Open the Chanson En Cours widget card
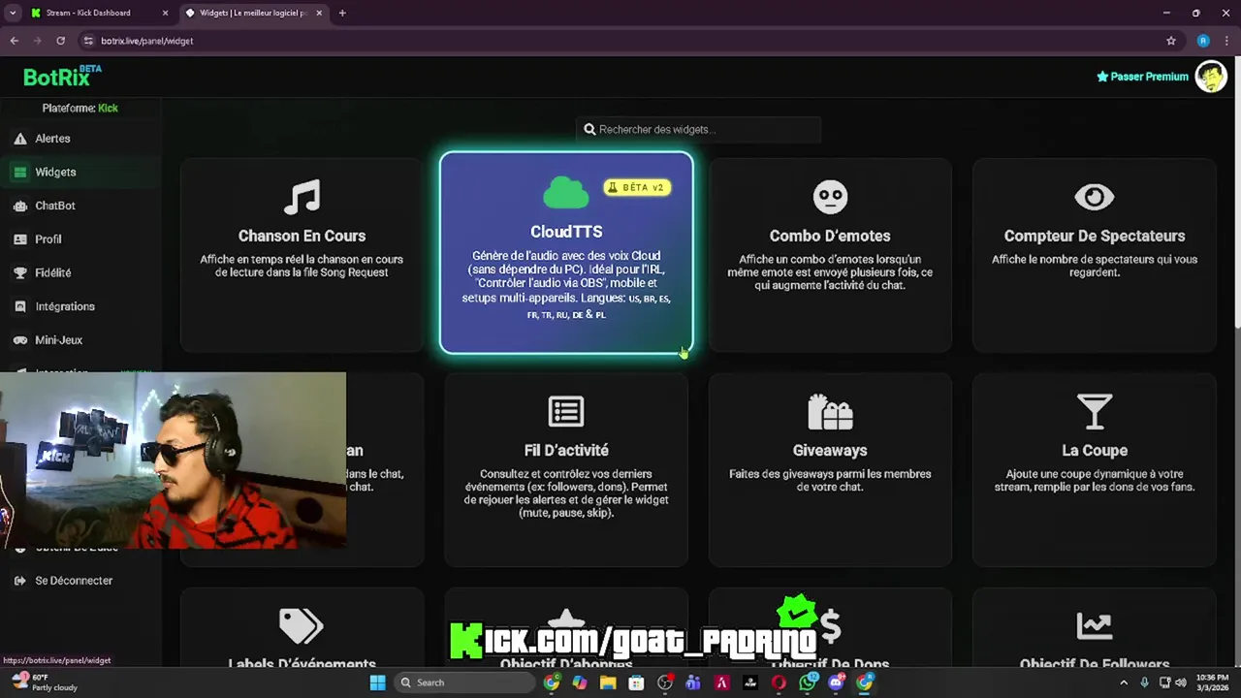 pyautogui.click(x=302, y=255)
